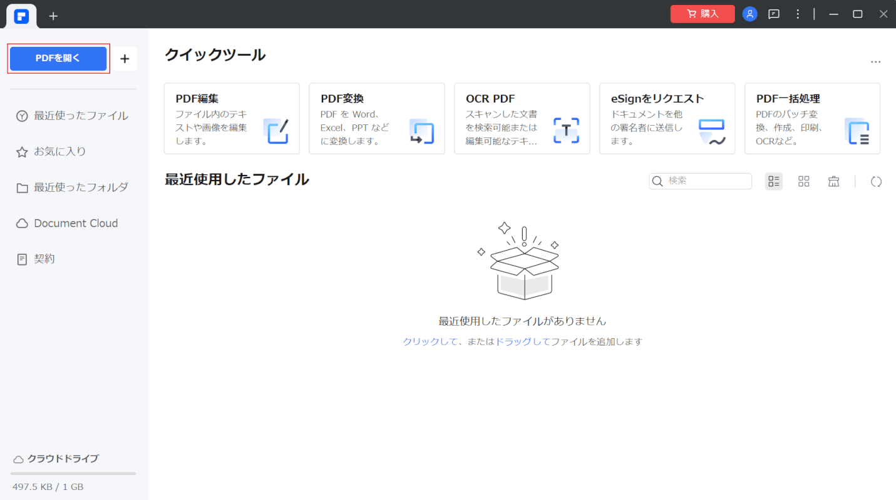Maximize the application window
896x500 pixels.
tap(858, 14)
